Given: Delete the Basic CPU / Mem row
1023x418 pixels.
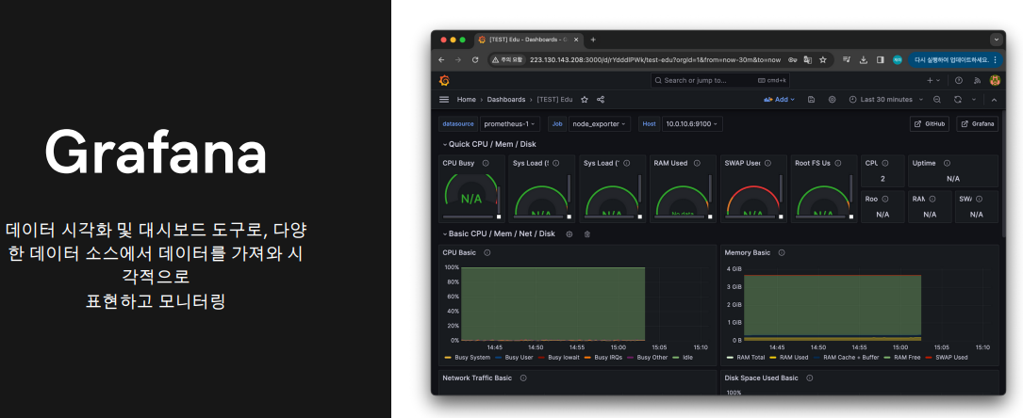Looking at the screenshot, I should [587, 233].
